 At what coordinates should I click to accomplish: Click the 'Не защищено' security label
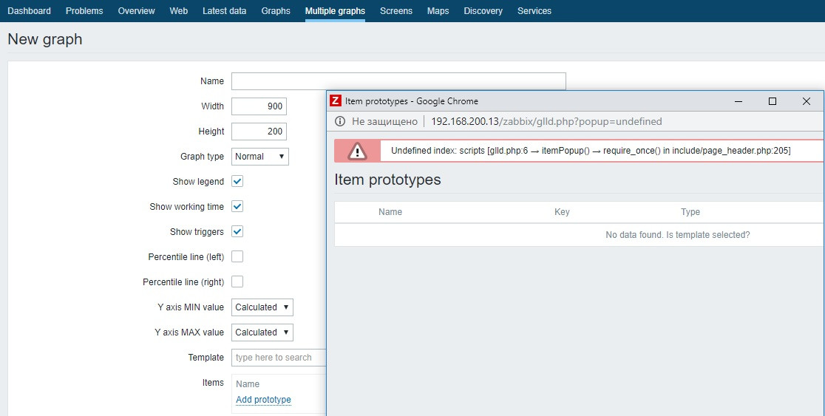(x=384, y=121)
